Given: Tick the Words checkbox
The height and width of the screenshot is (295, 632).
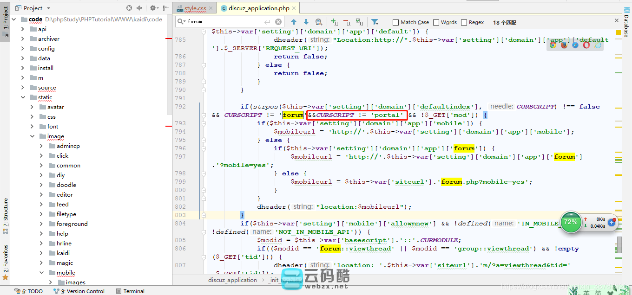Looking at the screenshot, I should point(436,22).
